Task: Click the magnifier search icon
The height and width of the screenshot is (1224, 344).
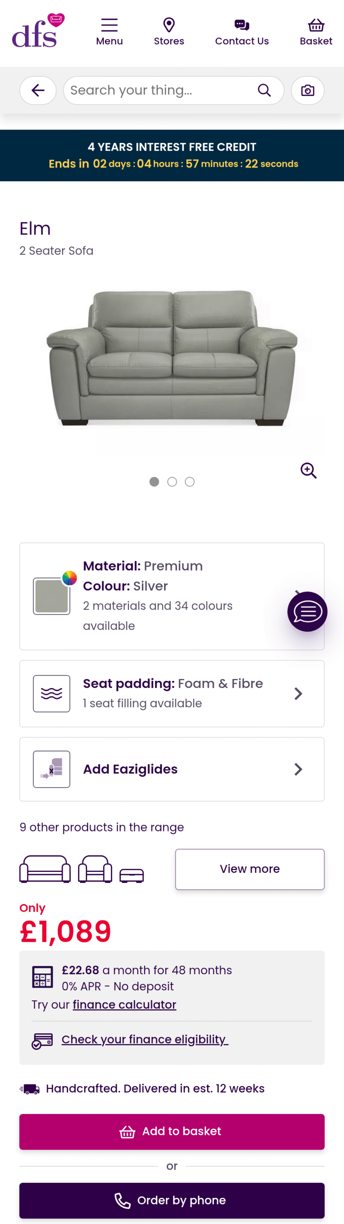Action: coord(264,90)
